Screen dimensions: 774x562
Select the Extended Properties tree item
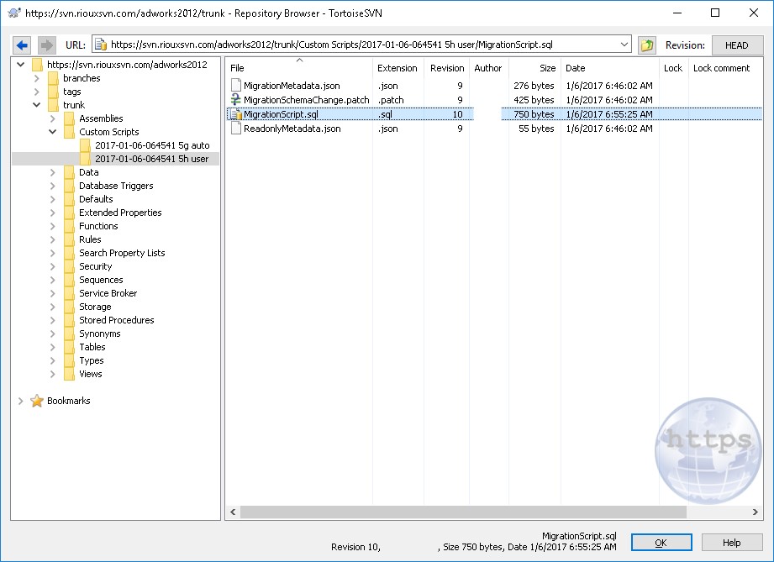pos(120,213)
